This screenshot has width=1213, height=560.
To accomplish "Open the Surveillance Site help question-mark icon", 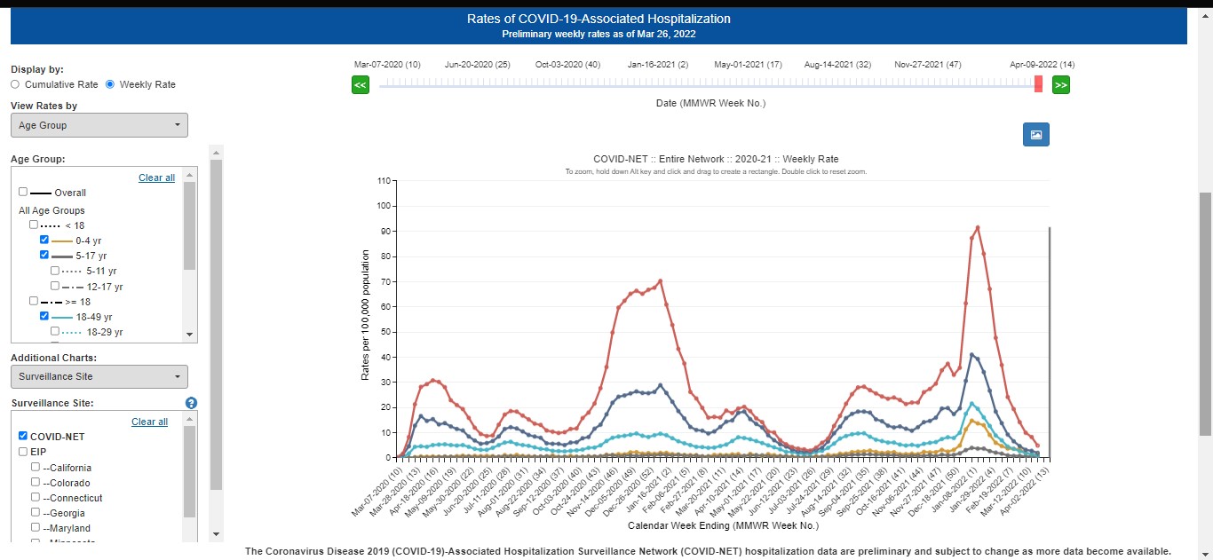I will [x=191, y=403].
